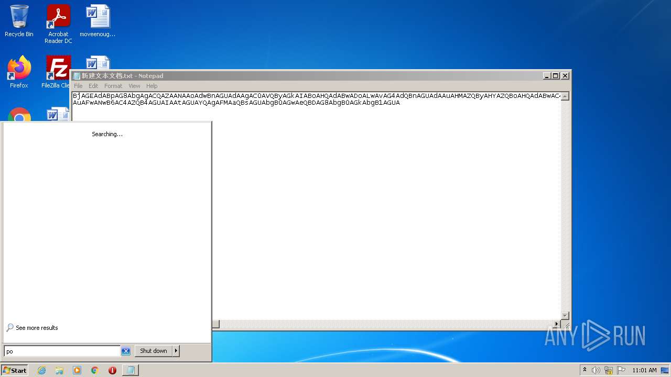
Task: Open Action Center flag icon
Action: click(621, 370)
